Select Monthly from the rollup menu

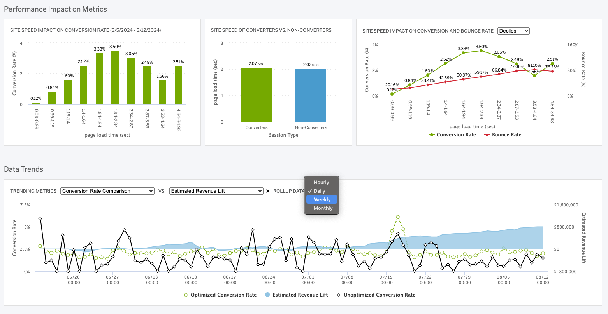tap(322, 208)
